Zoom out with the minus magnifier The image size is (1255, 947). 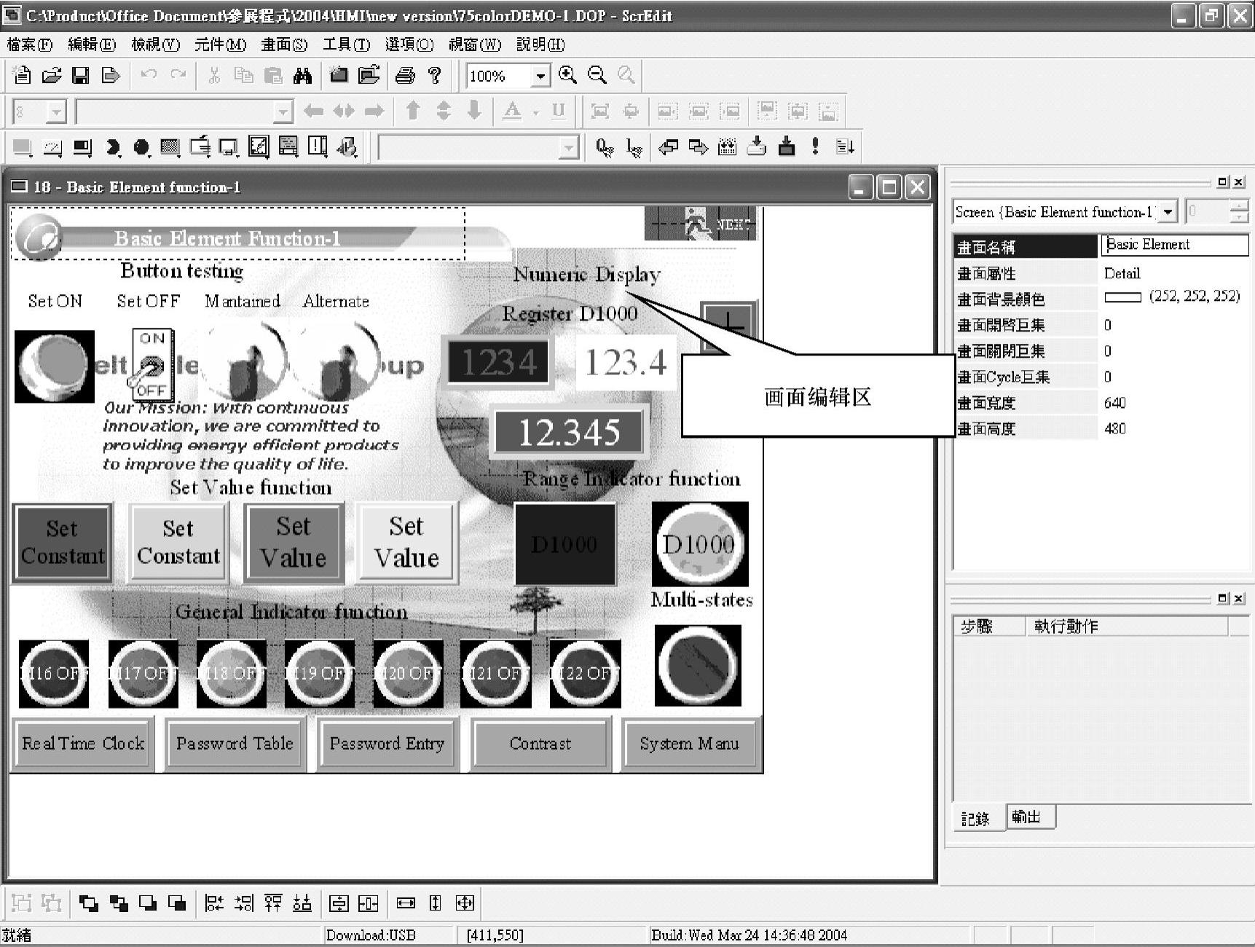click(x=597, y=75)
